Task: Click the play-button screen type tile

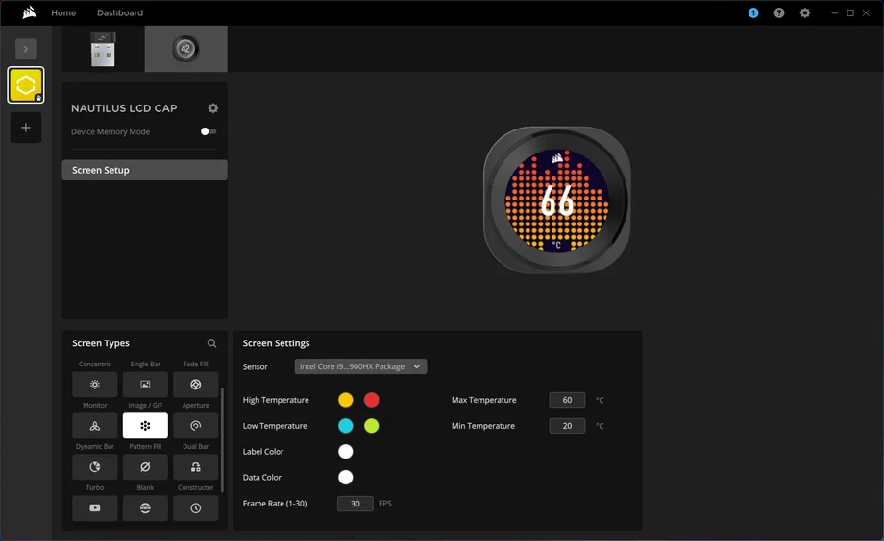Action: coord(94,508)
